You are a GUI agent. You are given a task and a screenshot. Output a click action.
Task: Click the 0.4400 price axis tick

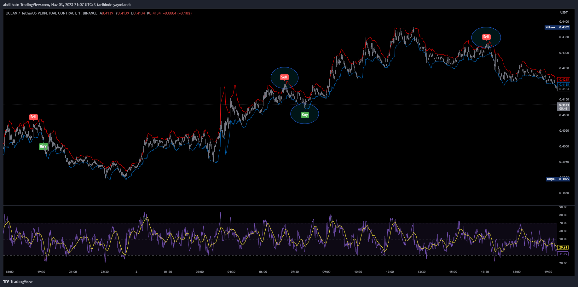[564, 22]
